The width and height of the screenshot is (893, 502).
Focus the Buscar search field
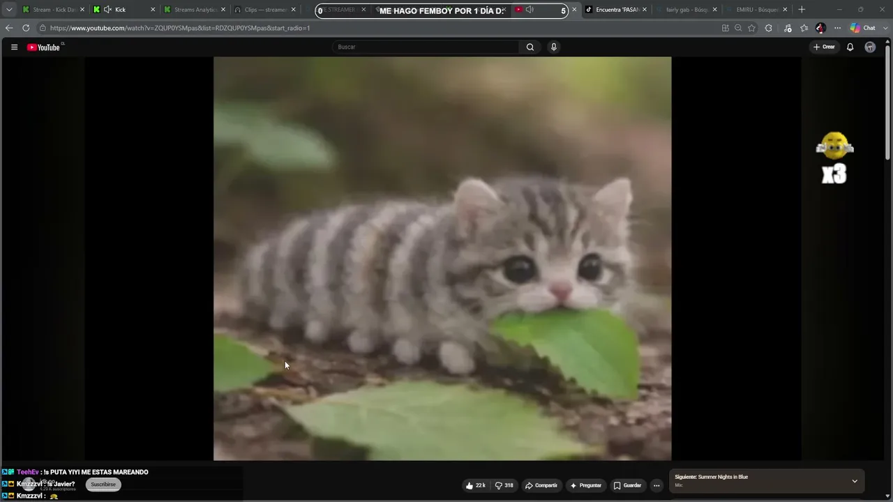click(x=426, y=47)
